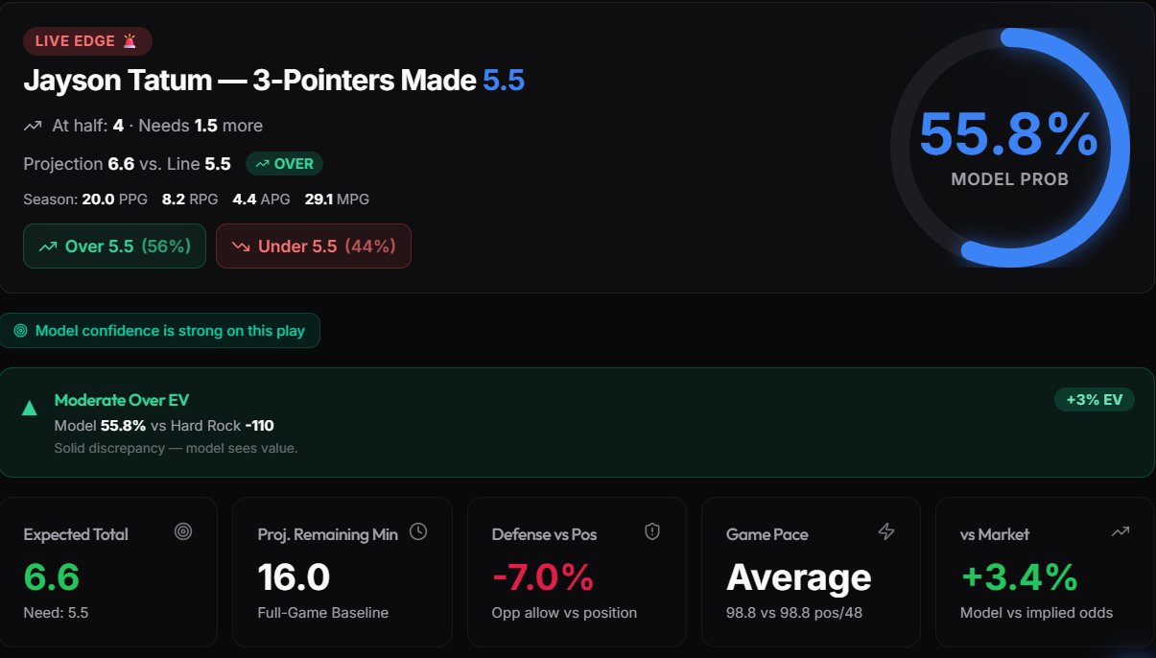Click the Jayson Tatum 3-Pointers Made heading
The image size is (1156, 658).
pyautogui.click(x=273, y=82)
